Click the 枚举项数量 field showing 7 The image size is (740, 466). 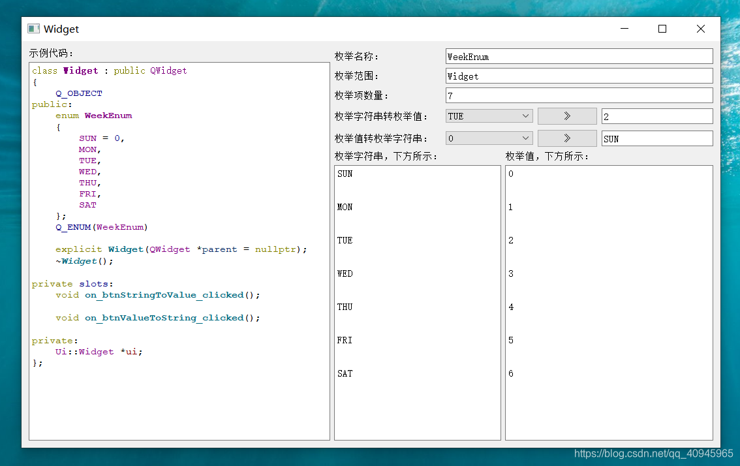coord(578,95)
